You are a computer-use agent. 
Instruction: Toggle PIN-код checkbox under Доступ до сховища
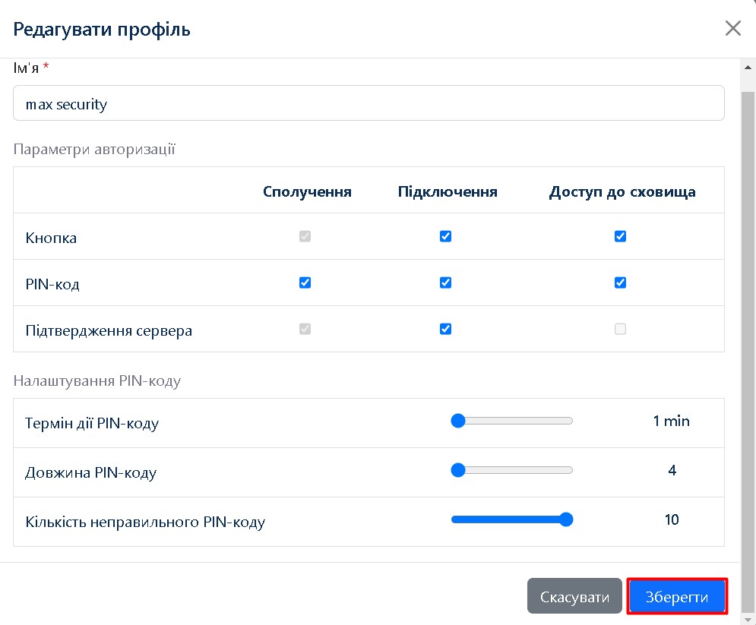coord(620,283)
